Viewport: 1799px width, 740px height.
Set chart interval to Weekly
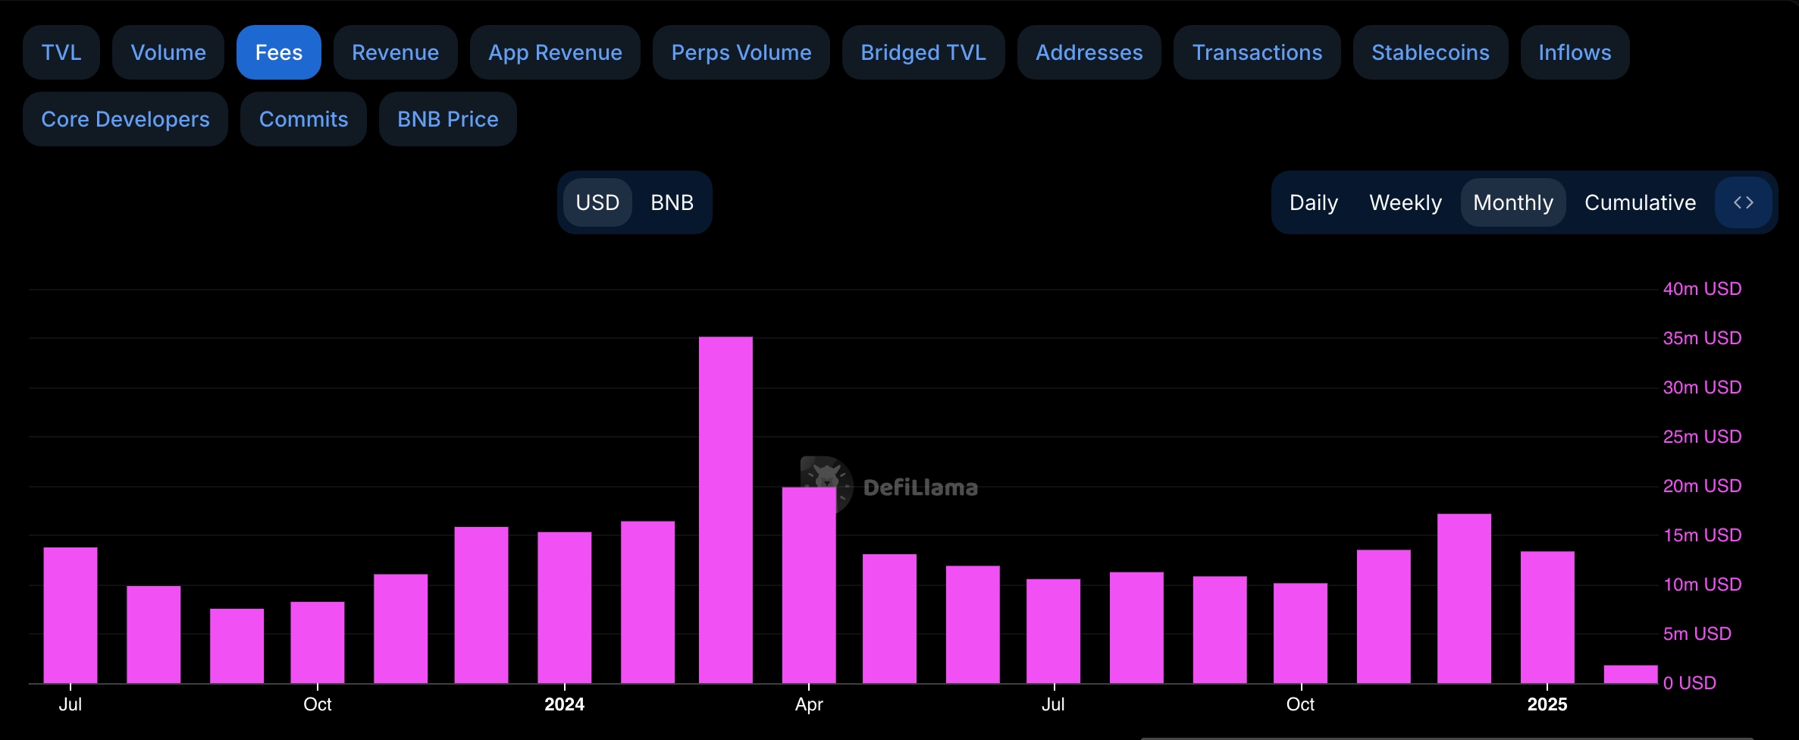click(x=1406, y=202)
